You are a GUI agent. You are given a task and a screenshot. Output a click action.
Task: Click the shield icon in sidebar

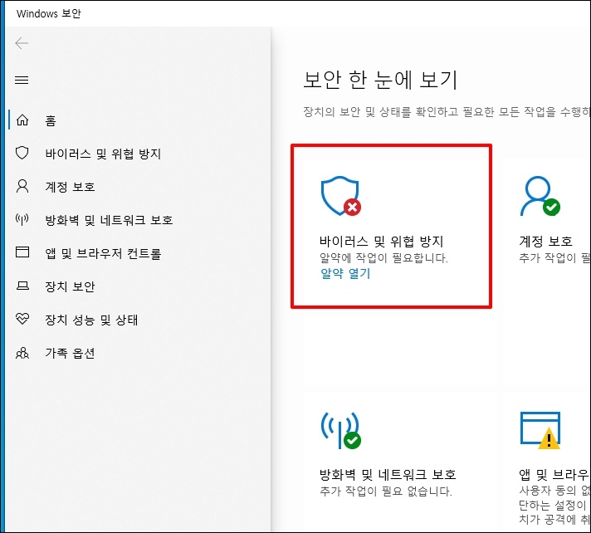(22, 153)
